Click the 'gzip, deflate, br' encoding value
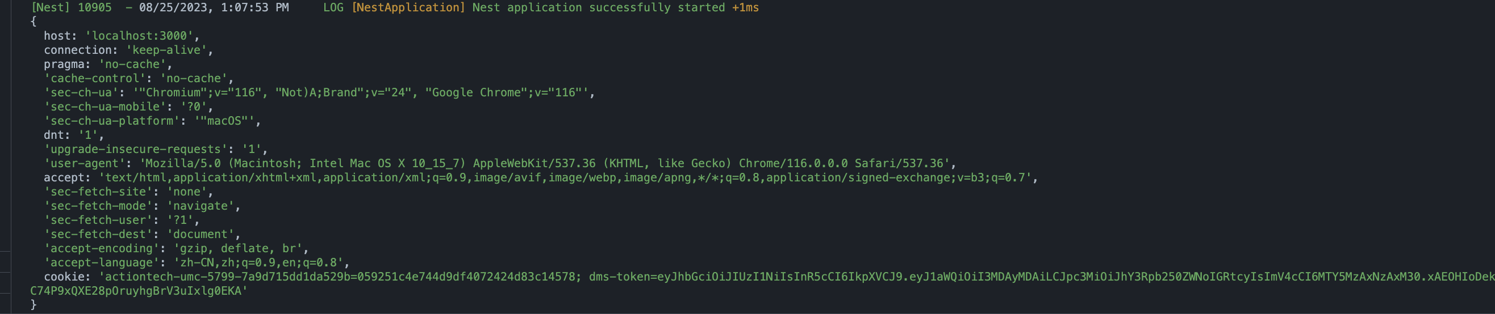This screenshot has width=1495, height=314. (238, 248)
